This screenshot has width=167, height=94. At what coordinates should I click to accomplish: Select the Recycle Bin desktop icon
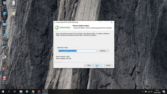point(4,5)
